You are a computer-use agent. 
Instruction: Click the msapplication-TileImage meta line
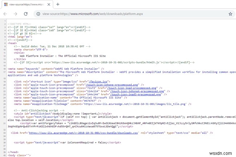pyautogui.click(x=102, y=104)
